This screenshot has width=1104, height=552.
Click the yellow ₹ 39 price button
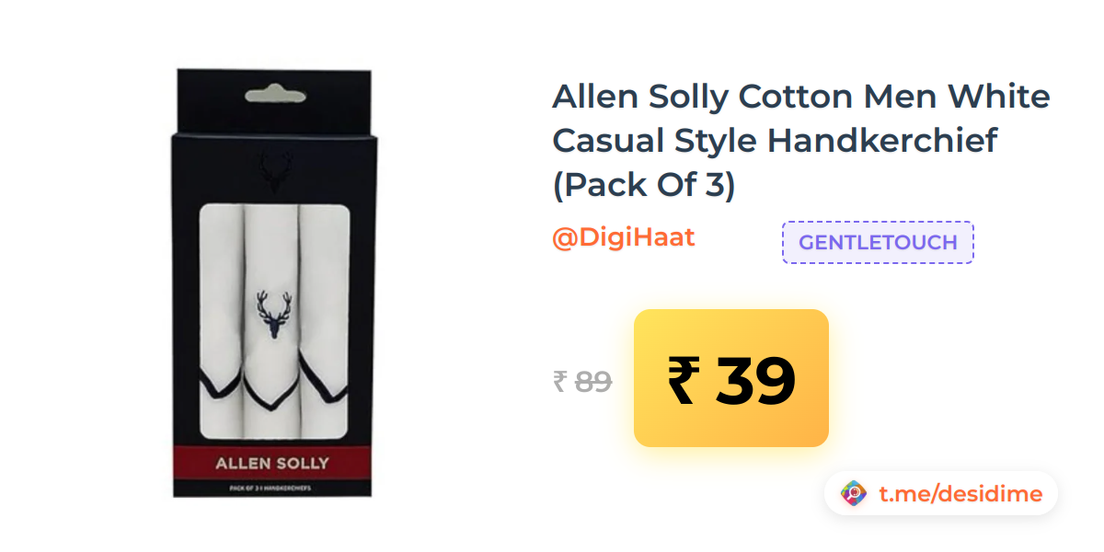pos(731,378)
